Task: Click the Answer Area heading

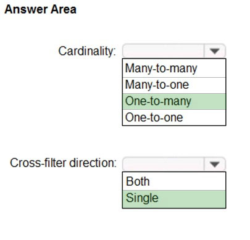Action: point(40,9)
